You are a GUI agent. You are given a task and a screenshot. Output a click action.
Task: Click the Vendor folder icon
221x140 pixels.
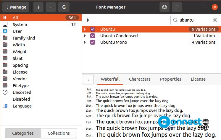point(5,79)
